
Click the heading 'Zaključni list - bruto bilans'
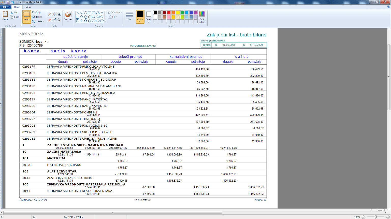coord(236,35)
